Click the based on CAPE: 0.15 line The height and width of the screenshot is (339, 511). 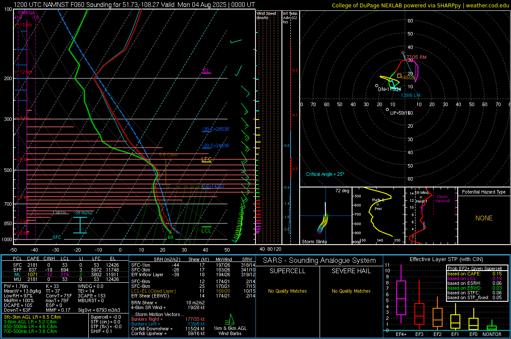click(x=475, y=274)
